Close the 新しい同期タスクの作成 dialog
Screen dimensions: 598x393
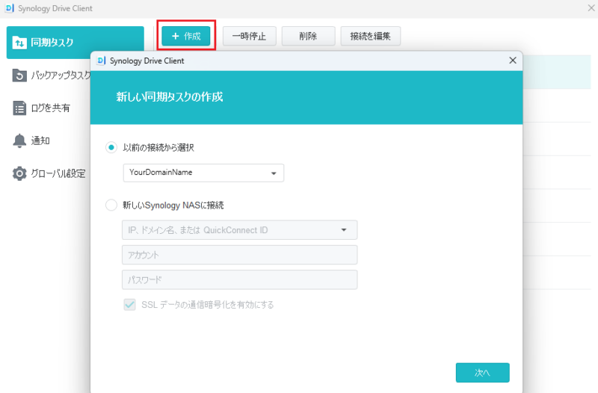pos(513,61)
